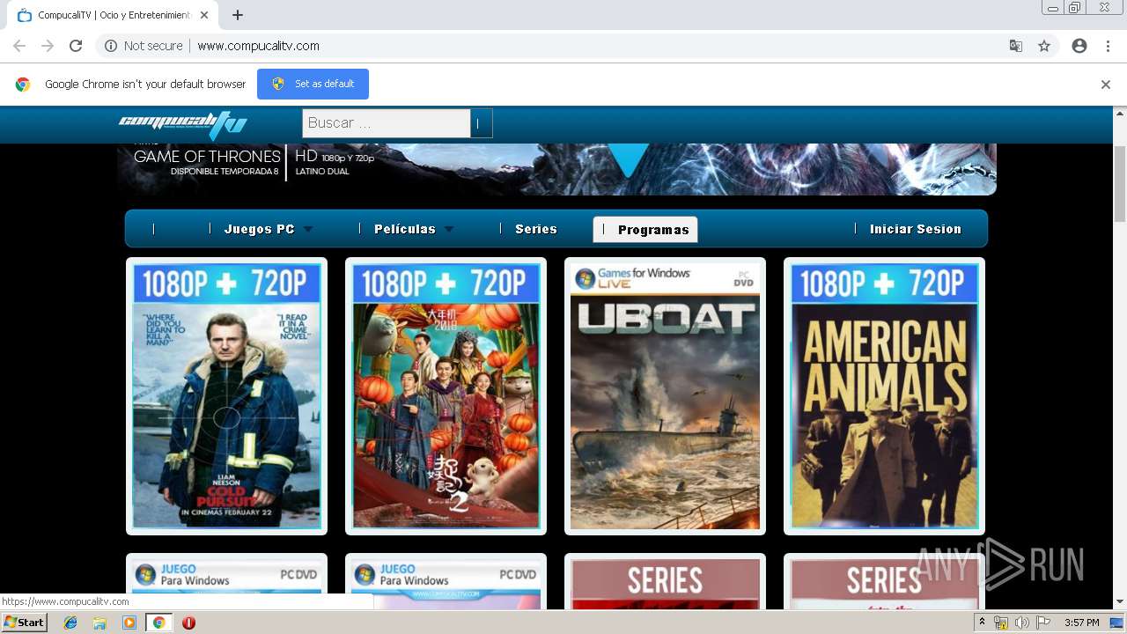Screen dimensions: 1127x634
Task: Click the CompucaliTV site logo
Action: point(183,124)
